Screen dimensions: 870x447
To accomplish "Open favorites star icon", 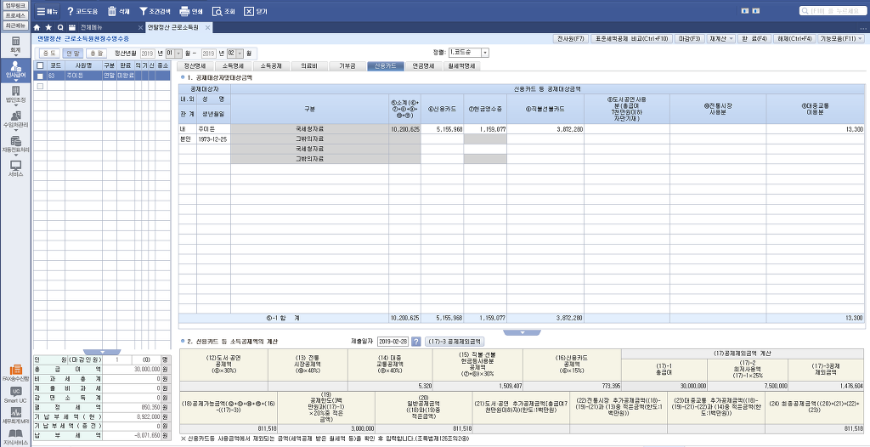I will pyautogui.click(x=48, y=27).
